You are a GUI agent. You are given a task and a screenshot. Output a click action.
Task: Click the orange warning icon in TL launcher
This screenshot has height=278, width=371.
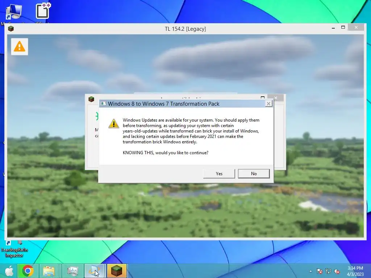click(x=20, y=47)
